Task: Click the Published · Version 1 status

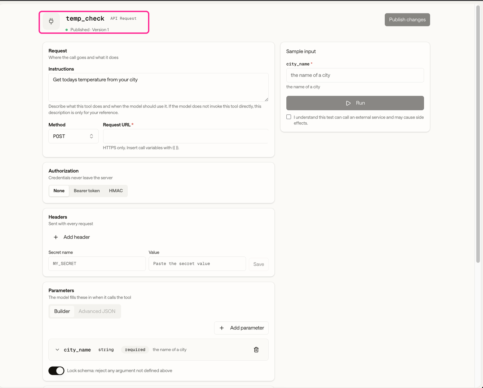Action: pos(90,30)
